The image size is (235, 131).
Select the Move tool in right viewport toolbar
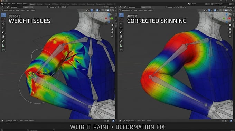[x=121, y=24]
